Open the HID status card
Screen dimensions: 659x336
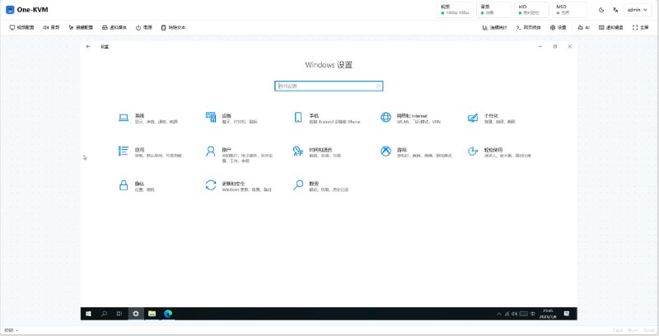click(531, 10)
